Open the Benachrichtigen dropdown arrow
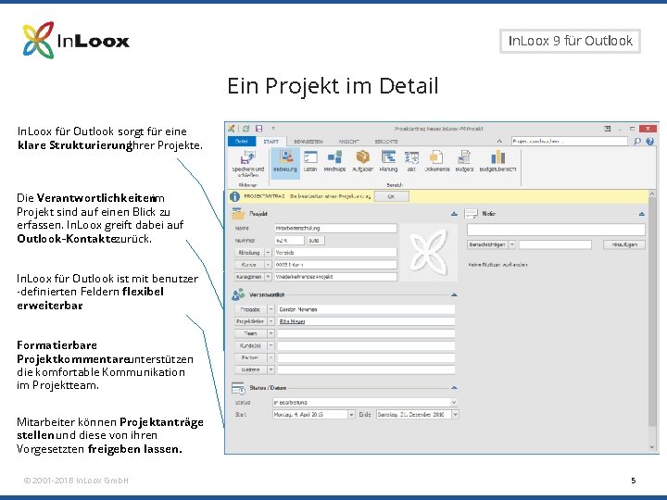 512,244
